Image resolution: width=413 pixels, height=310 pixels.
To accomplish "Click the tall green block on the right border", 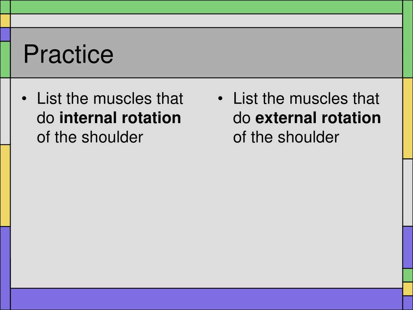I will pyautogui.click(x=408, y=39).
